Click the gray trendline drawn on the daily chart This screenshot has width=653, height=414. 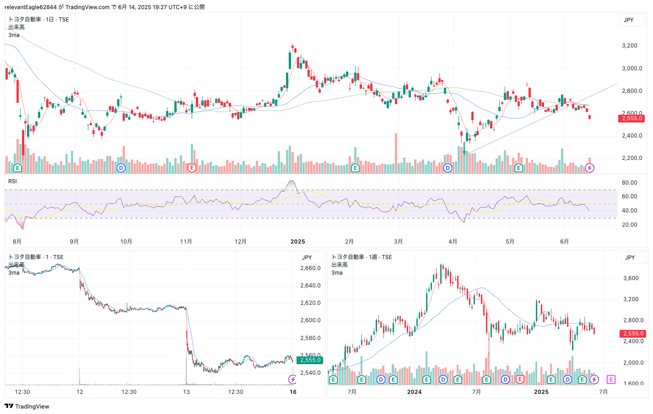tap(541, 119)
